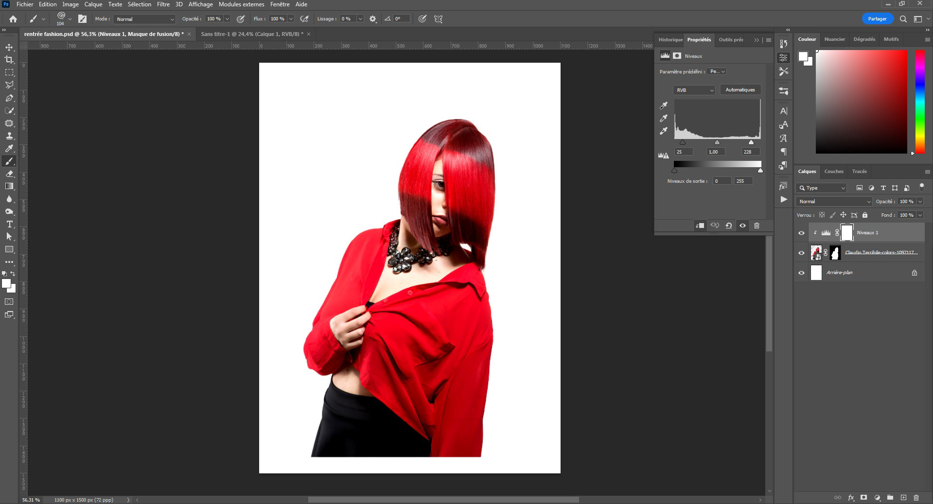Open the Filtre menu

tap(163, 4)
